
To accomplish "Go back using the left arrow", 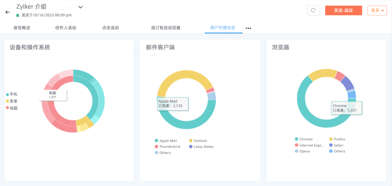I will [x=7, y=12].
